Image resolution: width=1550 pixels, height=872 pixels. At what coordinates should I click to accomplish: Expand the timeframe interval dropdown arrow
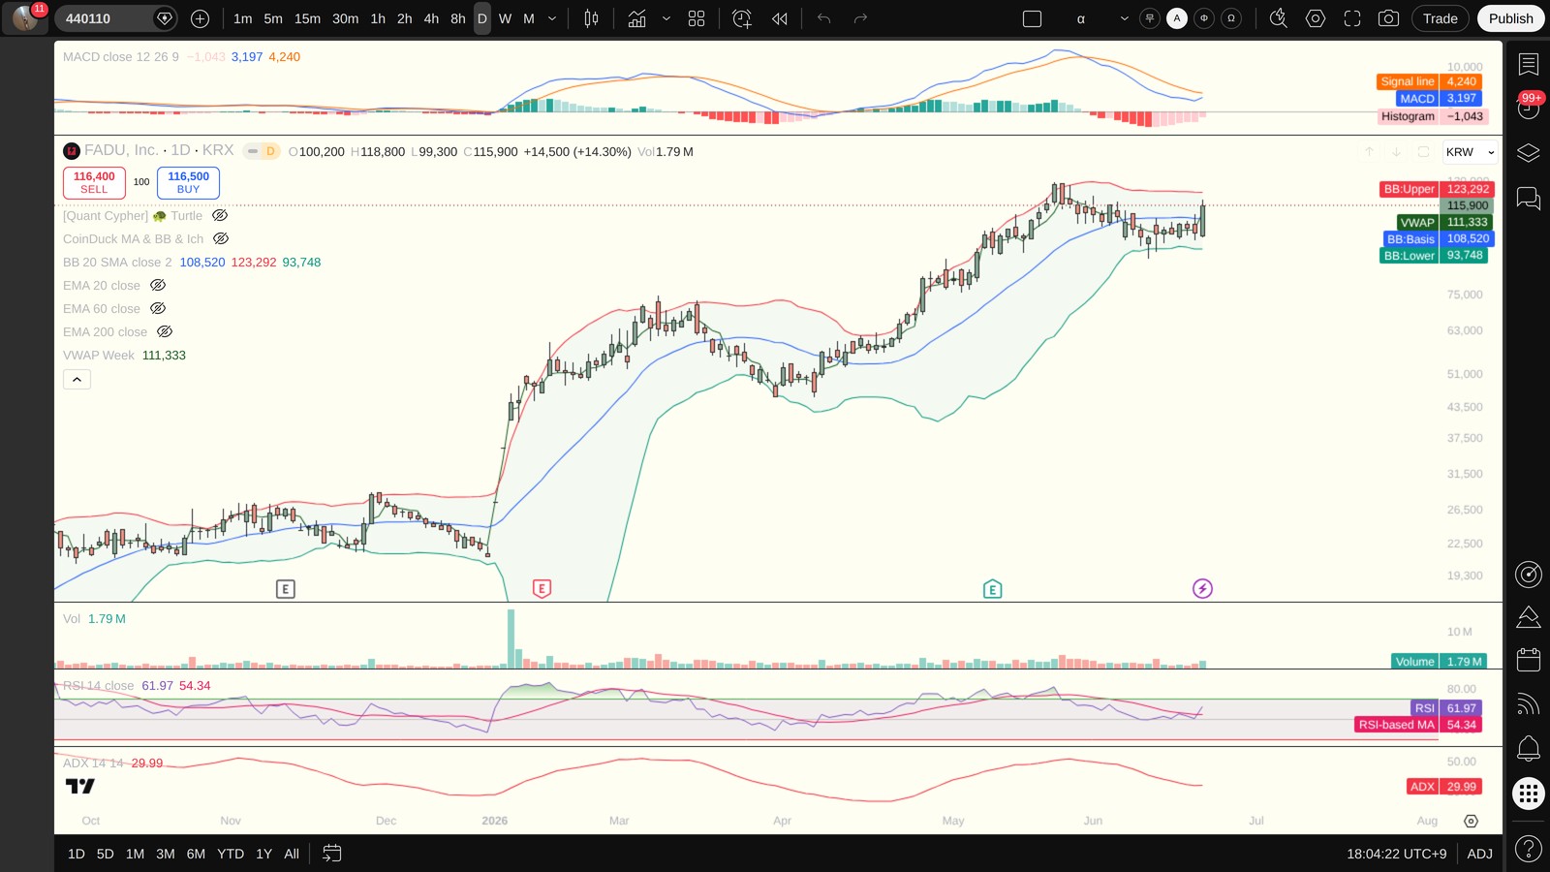(x=552, y=18)
